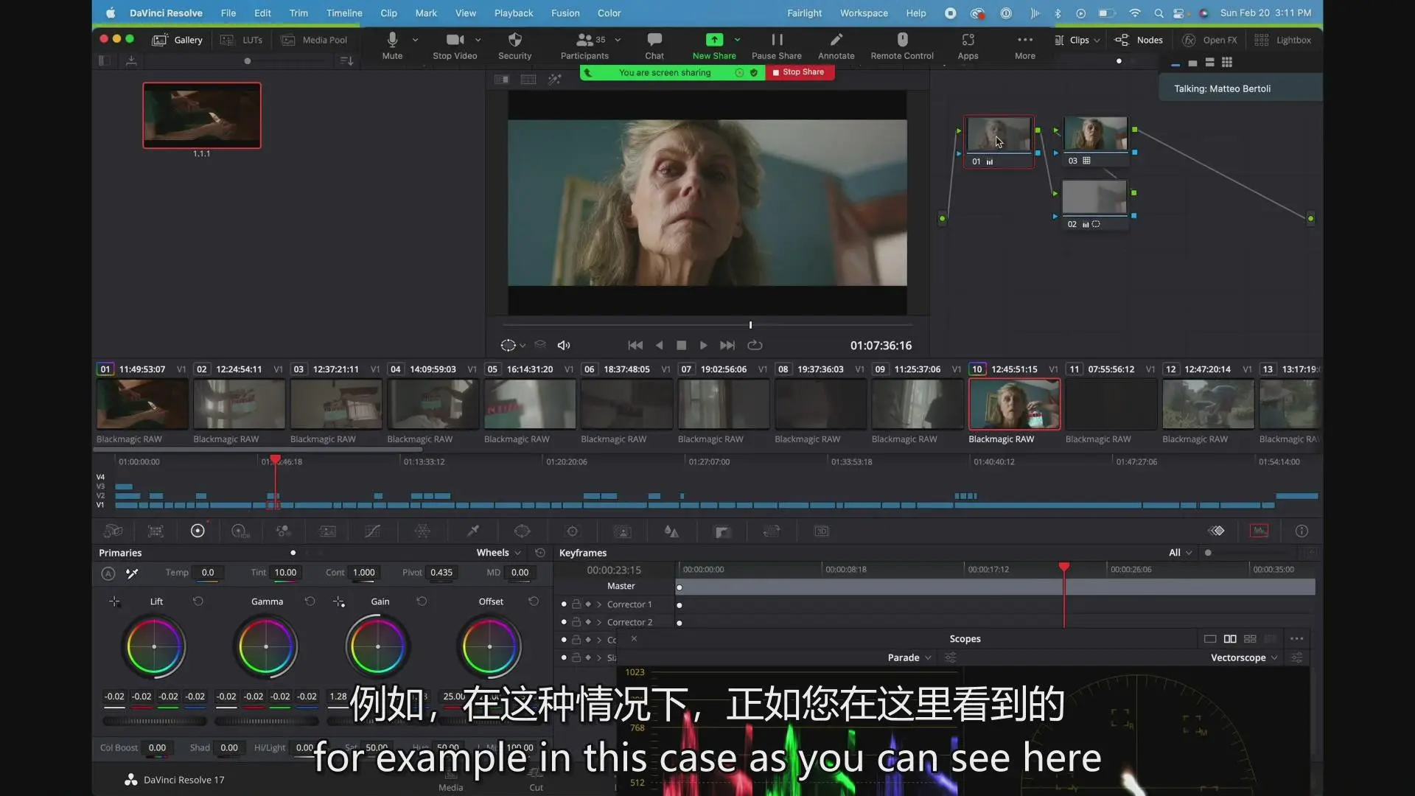Lock the Corrector 1 keyframe track
1415x796 pixels.
click(576, 604)
